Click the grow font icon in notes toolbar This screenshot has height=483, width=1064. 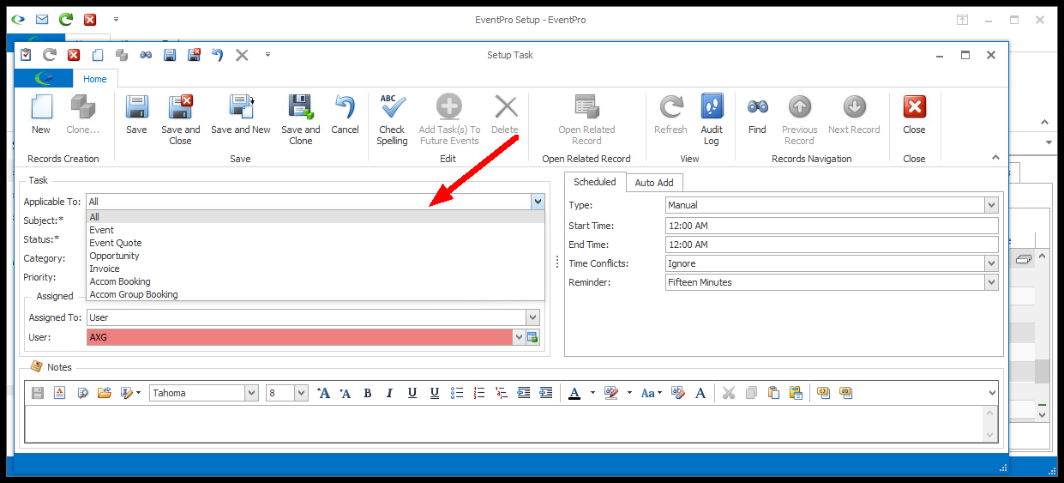pyautogui.click(x=323, y=393)
